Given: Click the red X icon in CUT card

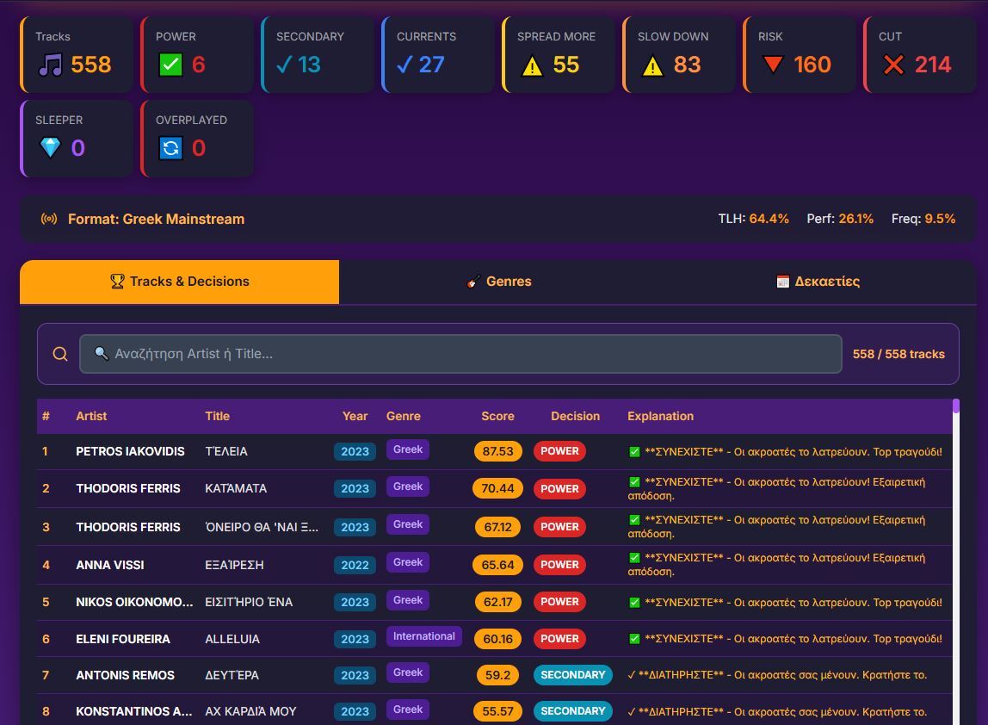Looking at the screenshot, I should click(893, 65).
